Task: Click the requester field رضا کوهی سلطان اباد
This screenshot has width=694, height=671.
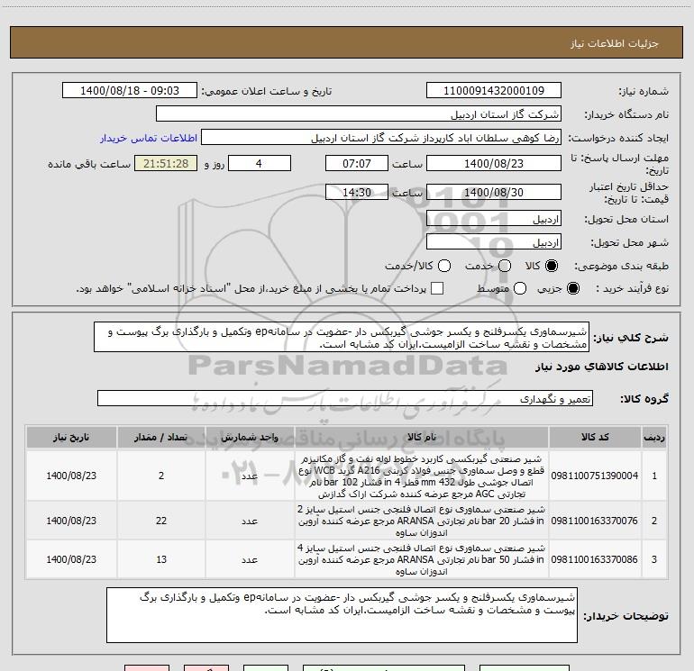Action: point(381,138)
